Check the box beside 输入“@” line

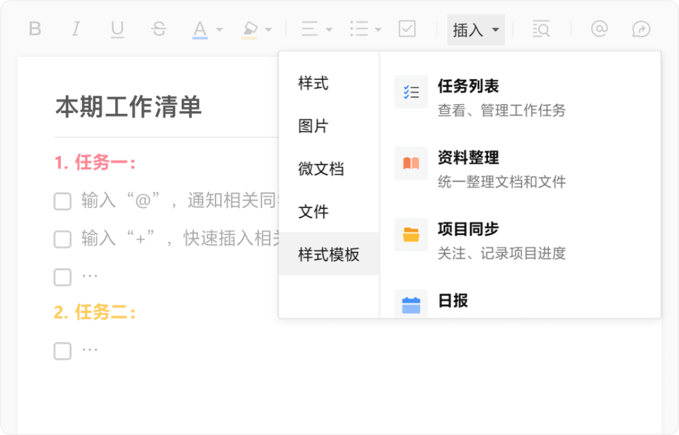click(x=62, y=202)
